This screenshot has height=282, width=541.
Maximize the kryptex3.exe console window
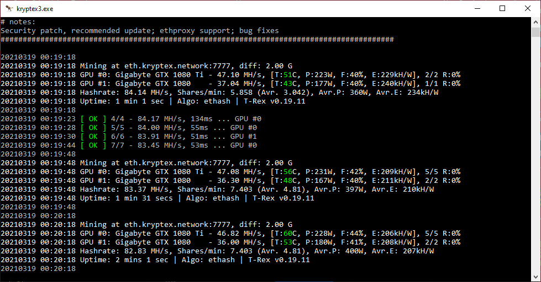(x=502, y=8)
